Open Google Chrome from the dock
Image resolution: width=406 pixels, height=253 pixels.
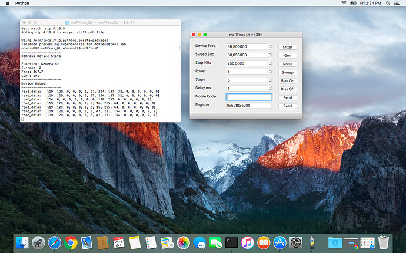[x=71, y=242]
